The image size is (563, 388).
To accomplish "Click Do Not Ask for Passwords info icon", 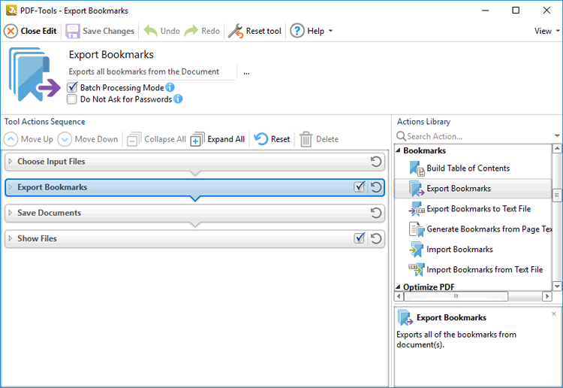I will [178, 99].
